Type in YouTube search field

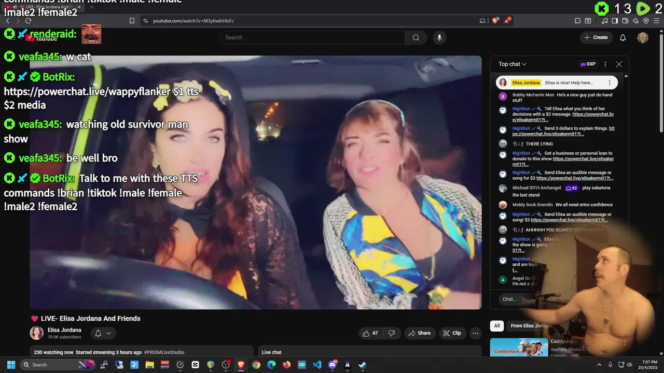312,37
